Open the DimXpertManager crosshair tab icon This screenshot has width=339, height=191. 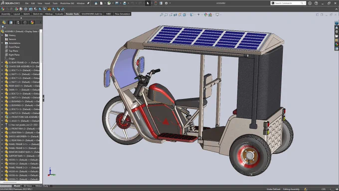coord(25,22)
